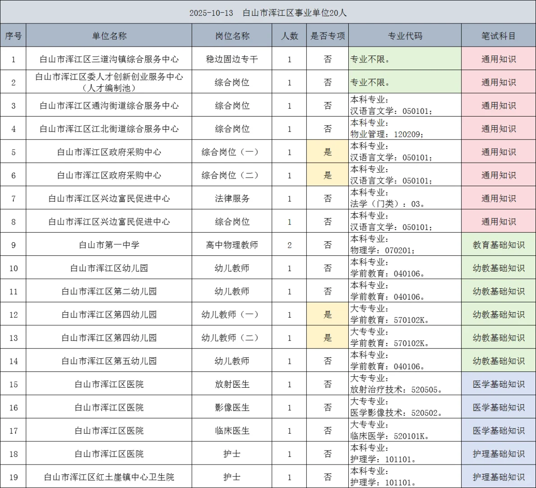Click the headcount '2' in row 9
This screenshot has height=488, width=536.
click(x=289, y=245)
